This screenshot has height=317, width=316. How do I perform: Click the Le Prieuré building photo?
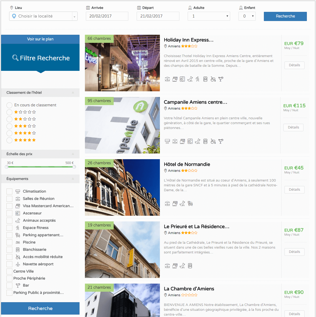[123, 250]
